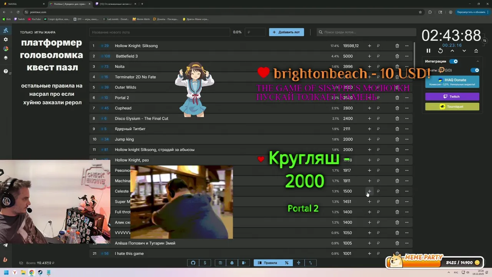The image size is (492, 277).
Task: Click the Добавить лот button
Action: [286, 32]
